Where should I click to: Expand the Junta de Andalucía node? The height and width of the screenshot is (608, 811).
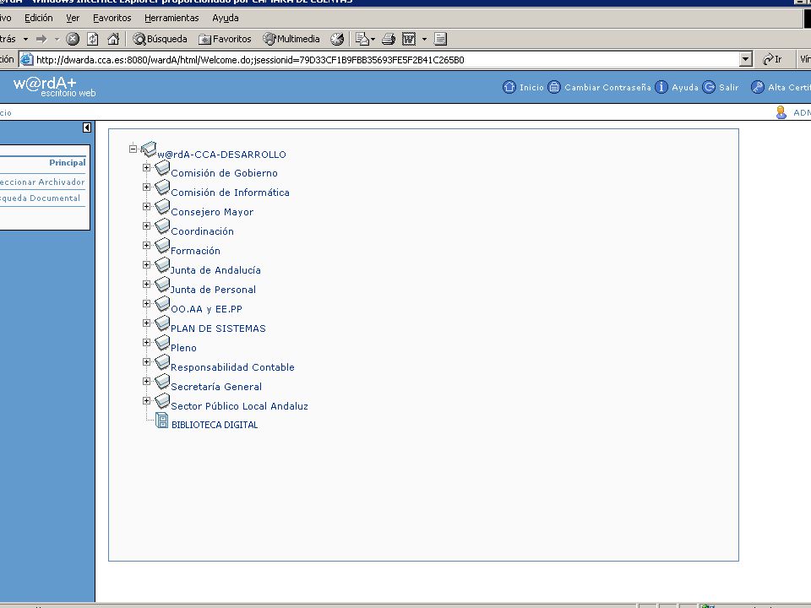pos(146,264)
